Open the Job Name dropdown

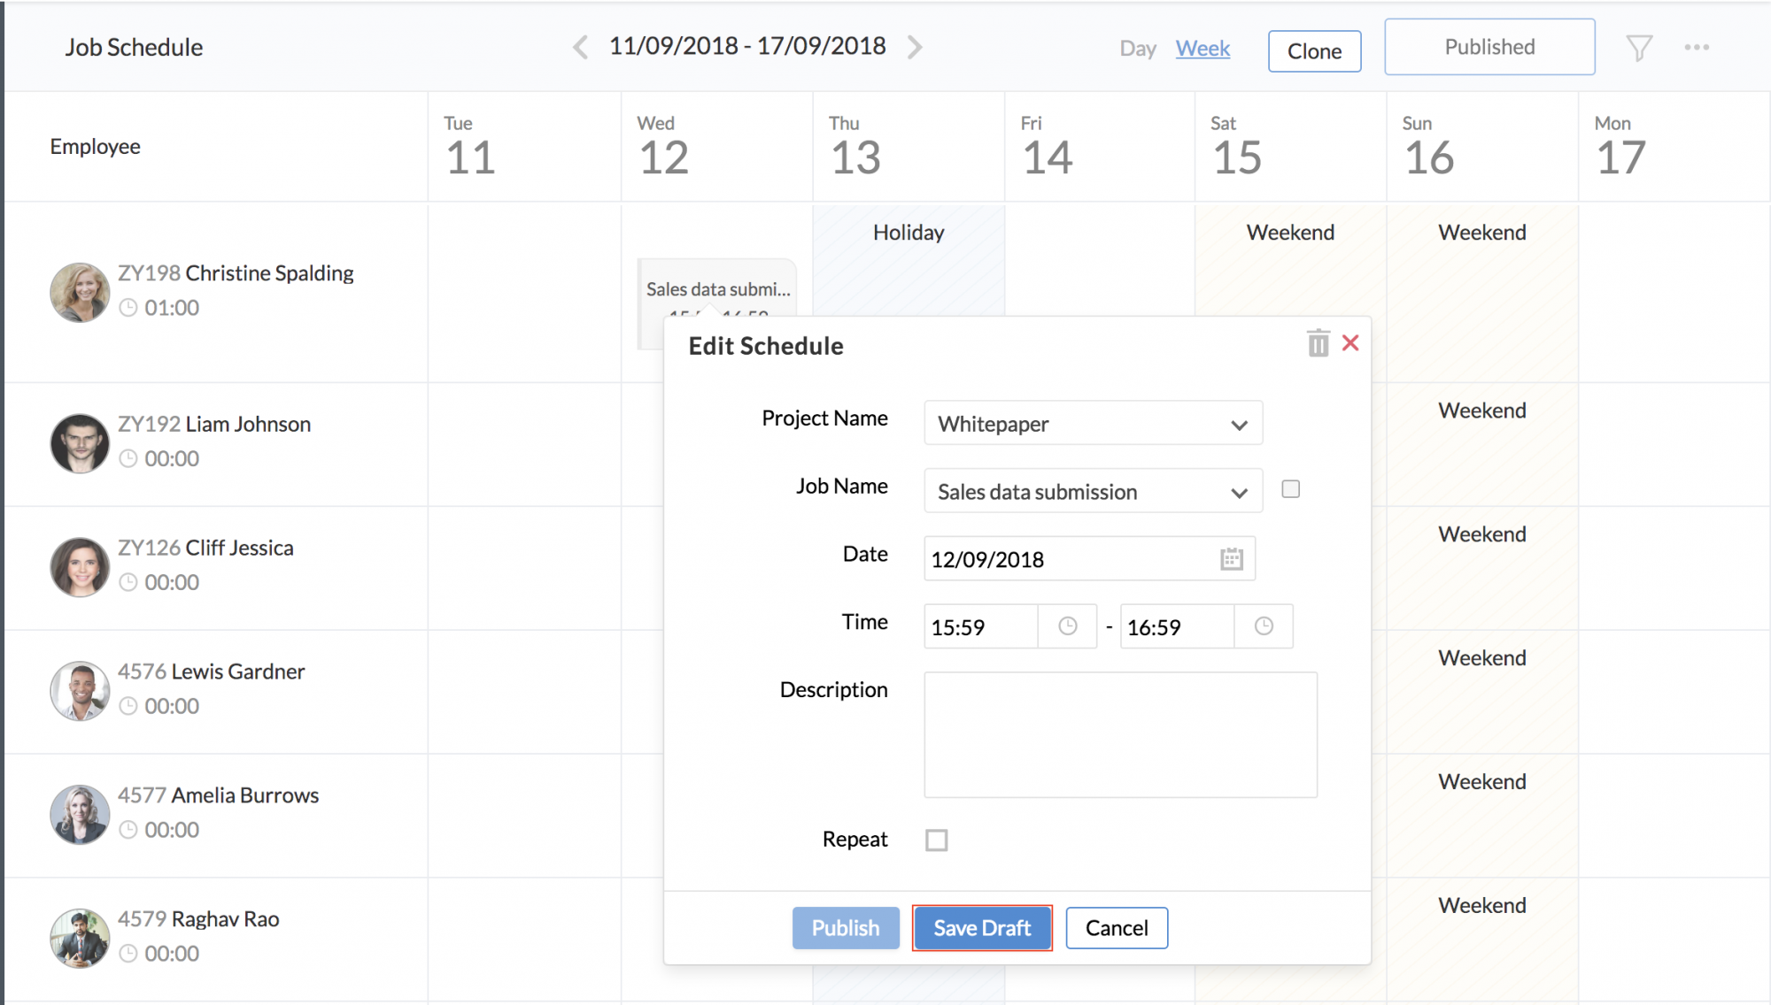1092,491
